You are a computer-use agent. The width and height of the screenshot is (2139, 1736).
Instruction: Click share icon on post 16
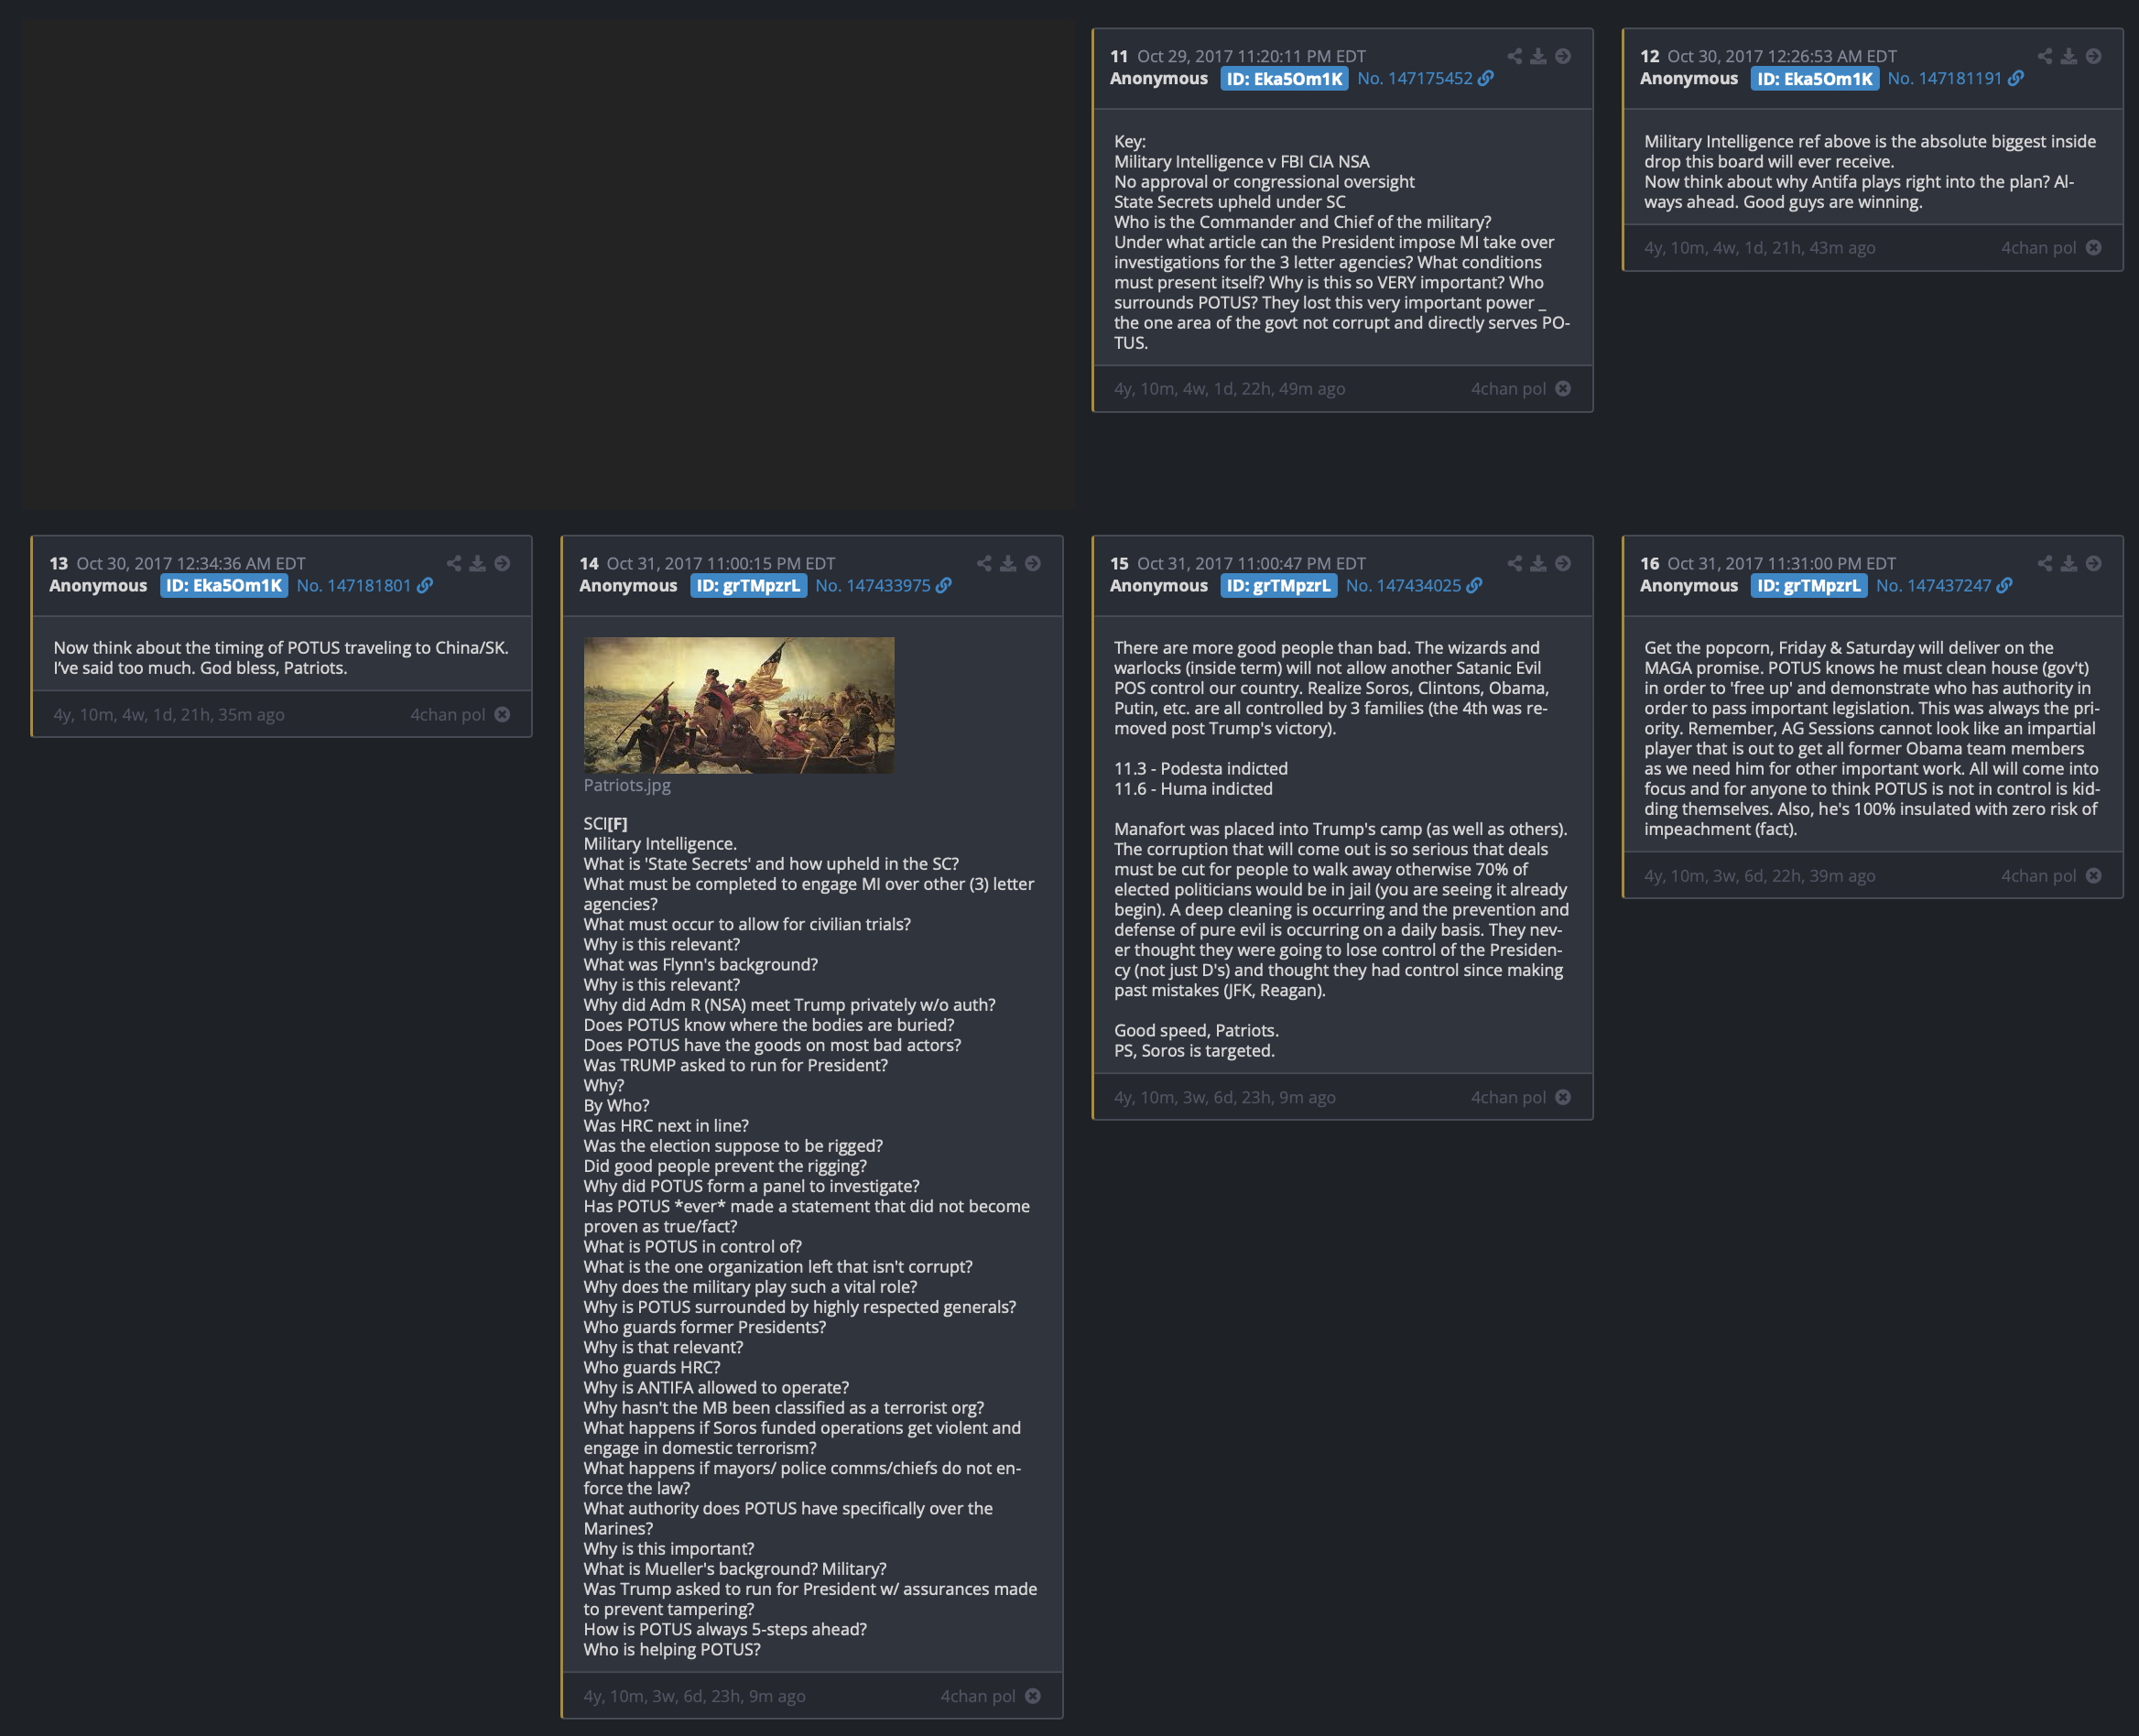coord(2044,563)
